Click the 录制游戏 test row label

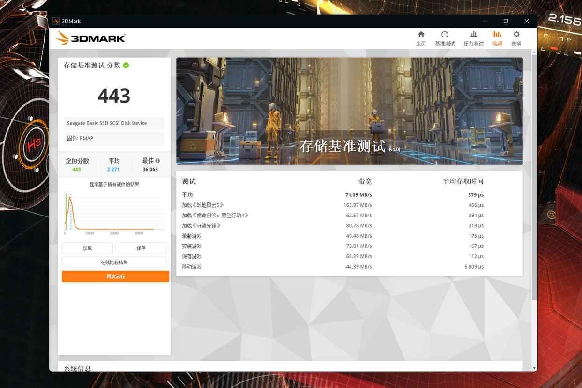192,236
